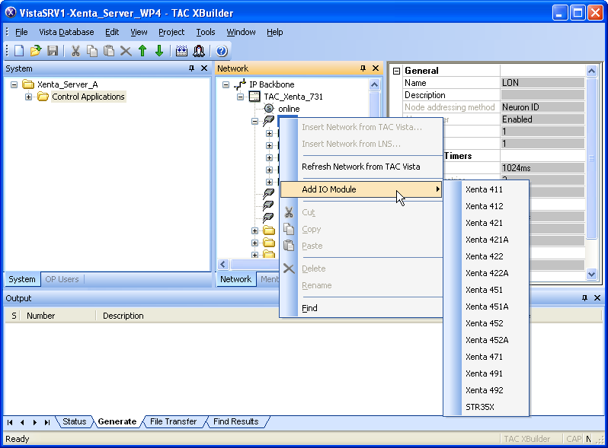The height and width of the screenshot is (448, 608).
Task: Open the Window menu
Action: click(241, 32)
